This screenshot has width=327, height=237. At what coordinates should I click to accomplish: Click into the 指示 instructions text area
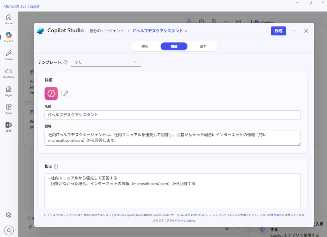pos(172,190)
